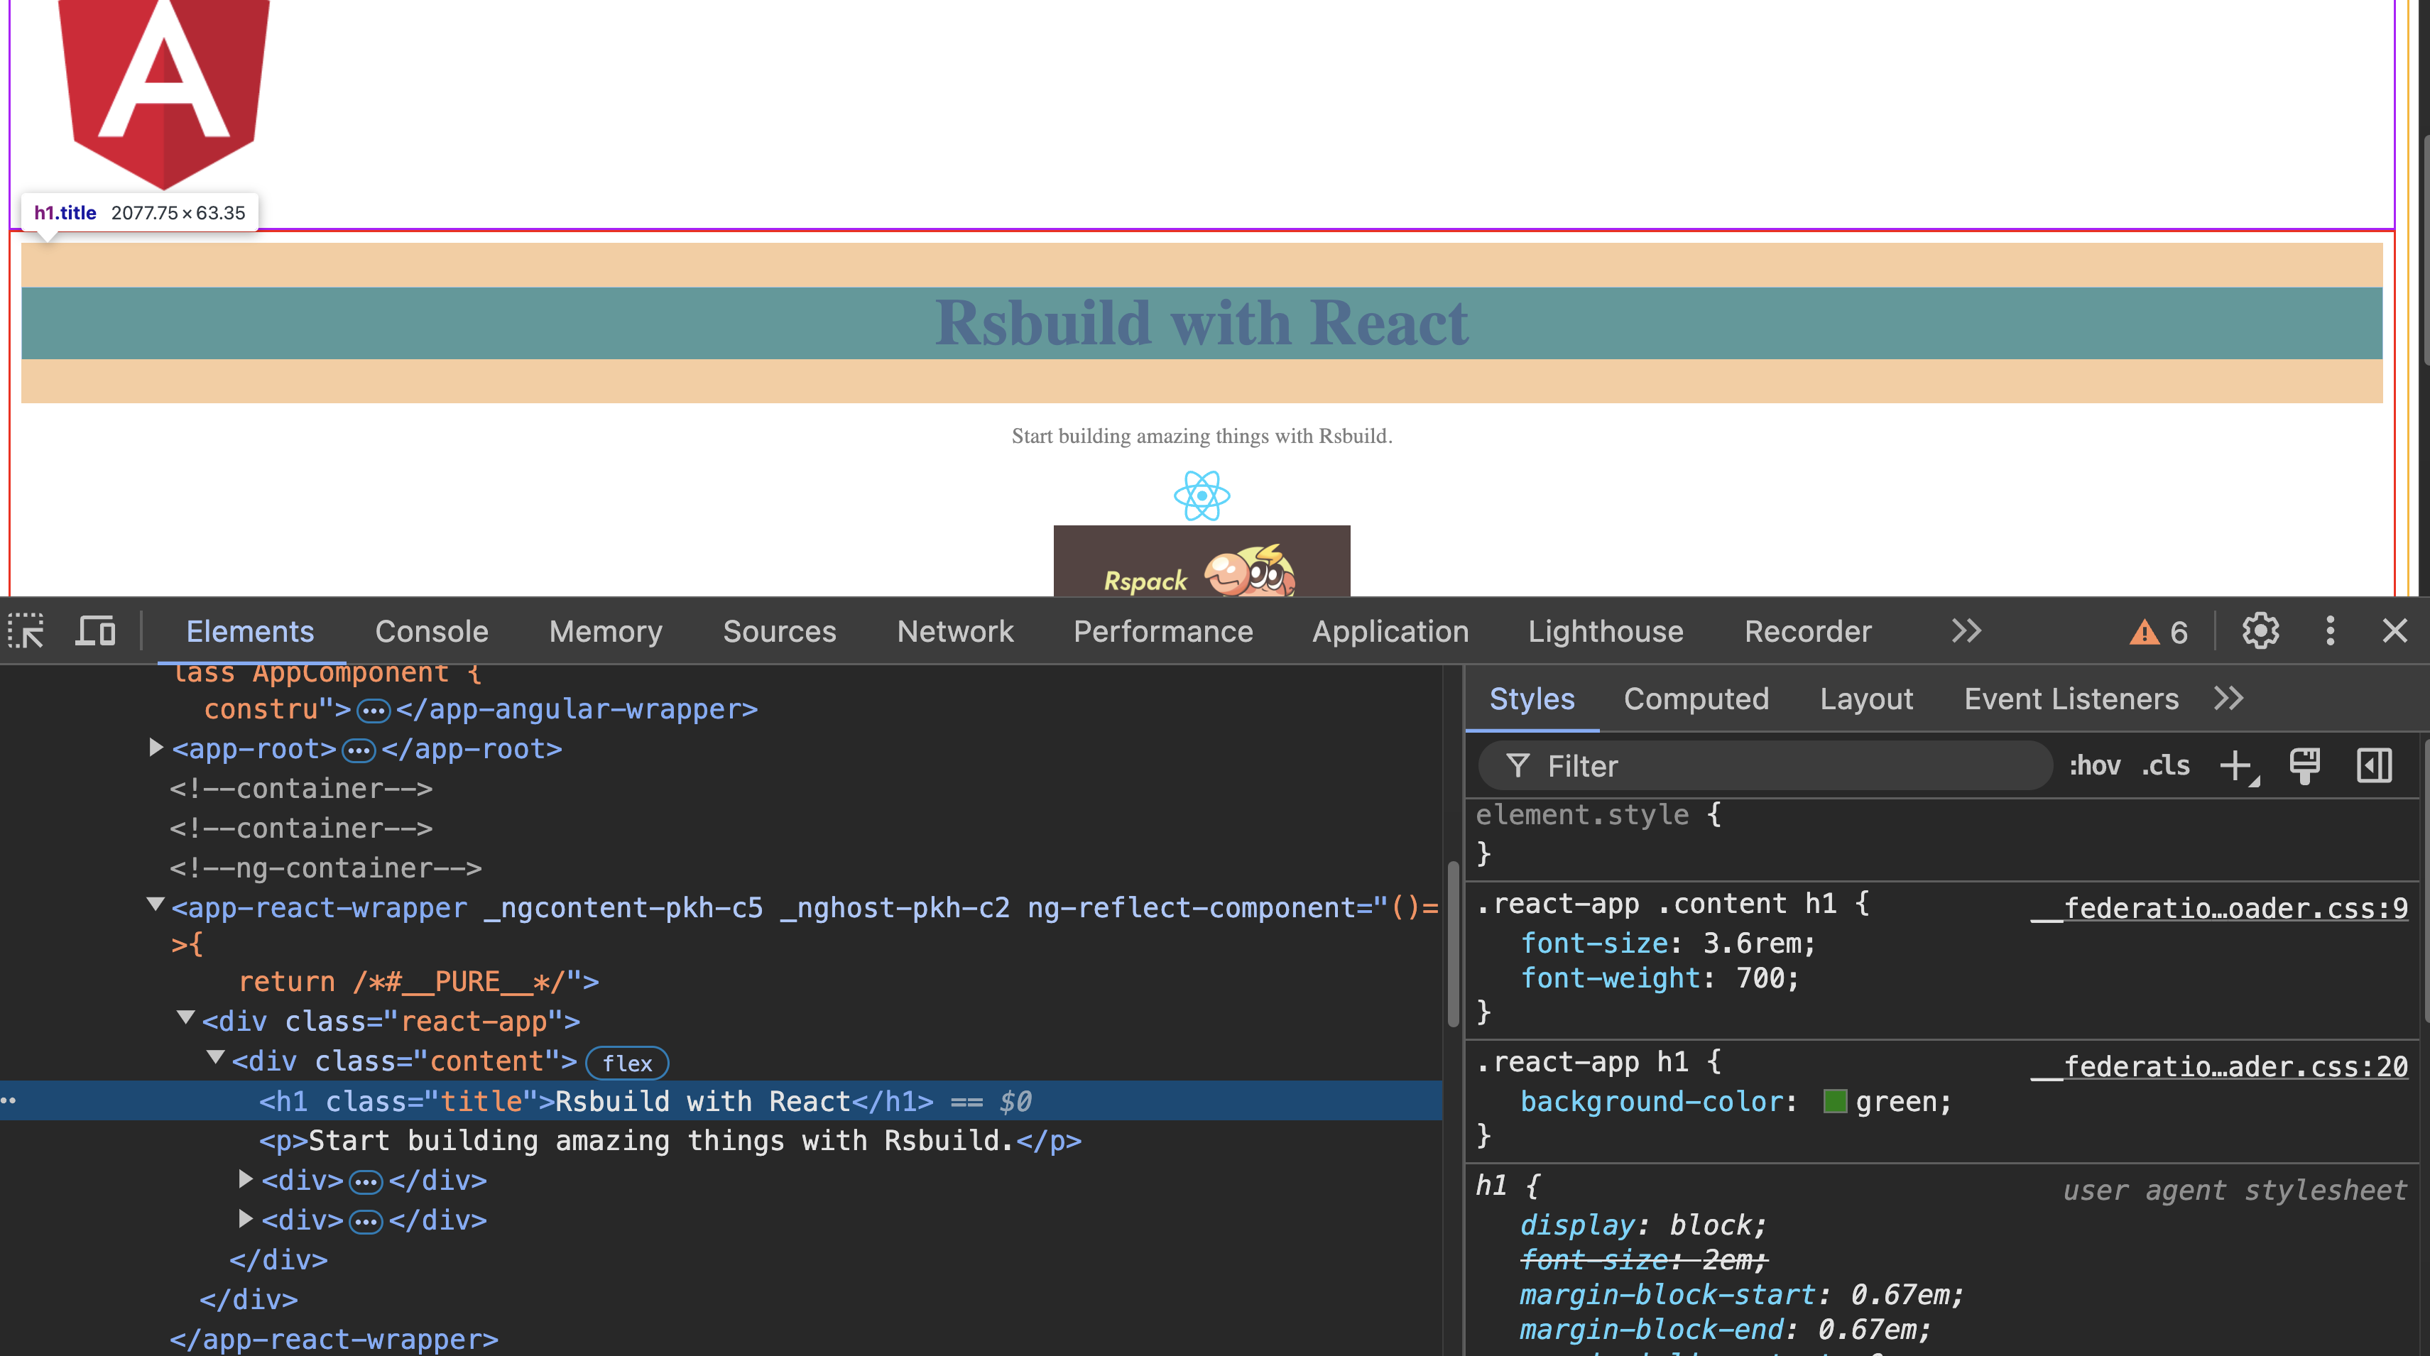Toggle element classes with .cls button

(2165, 766)
